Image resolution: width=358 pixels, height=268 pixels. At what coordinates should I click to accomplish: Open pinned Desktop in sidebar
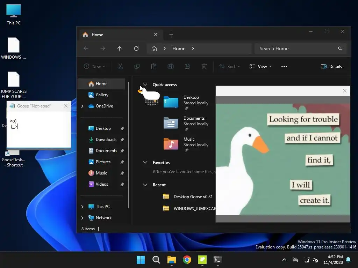click(101, 128)
